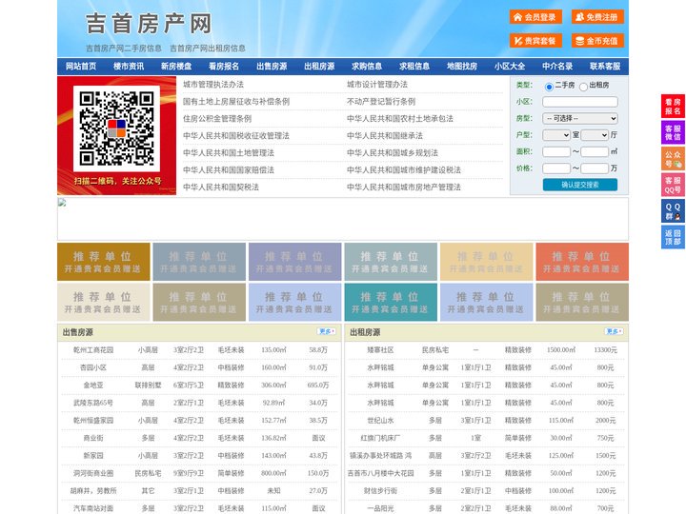Click the broken image banner icon
The height and width of the screenshot is (514, 686).
coord(62,202)
